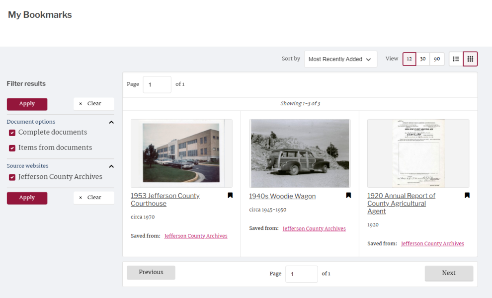Switch to grid view layout
Screen dimensions: 492x298
tap(470, 59)
